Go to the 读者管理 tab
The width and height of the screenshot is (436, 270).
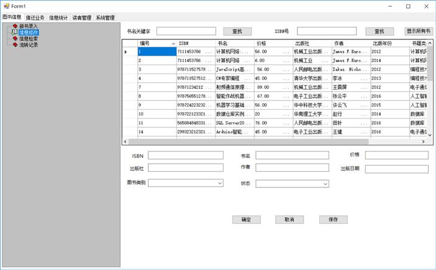(82, 18)
